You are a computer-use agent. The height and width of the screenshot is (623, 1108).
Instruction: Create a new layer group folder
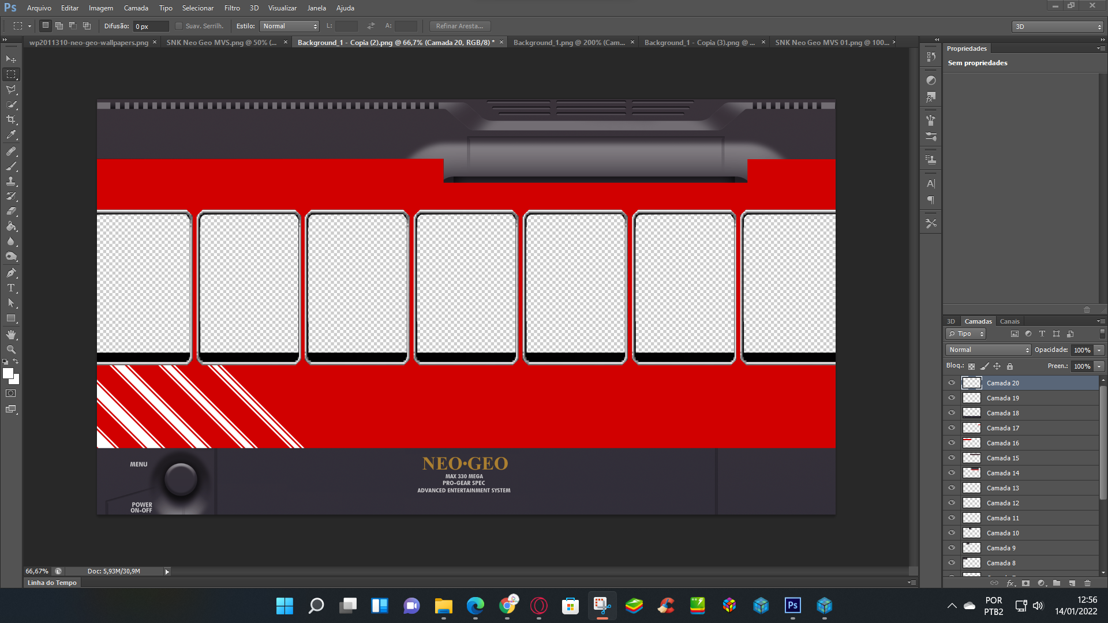[1057, 583]
